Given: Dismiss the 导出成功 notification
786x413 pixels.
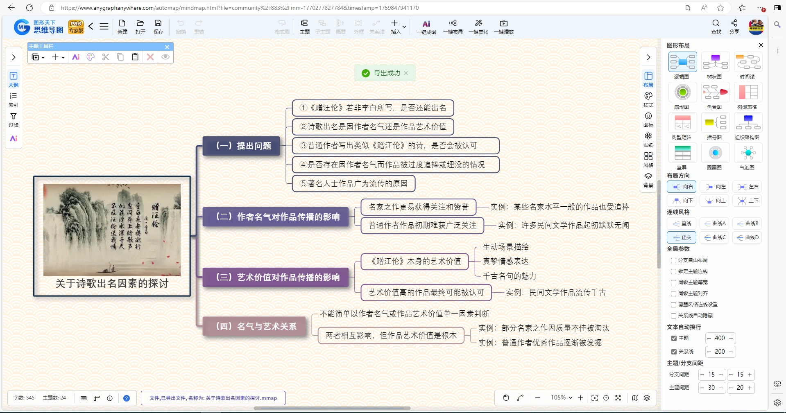Looking at the screenshot, I should tap(406, 73).
